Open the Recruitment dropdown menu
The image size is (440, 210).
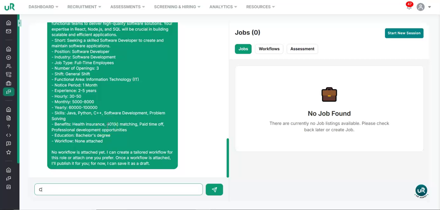[x=84, y=7]
